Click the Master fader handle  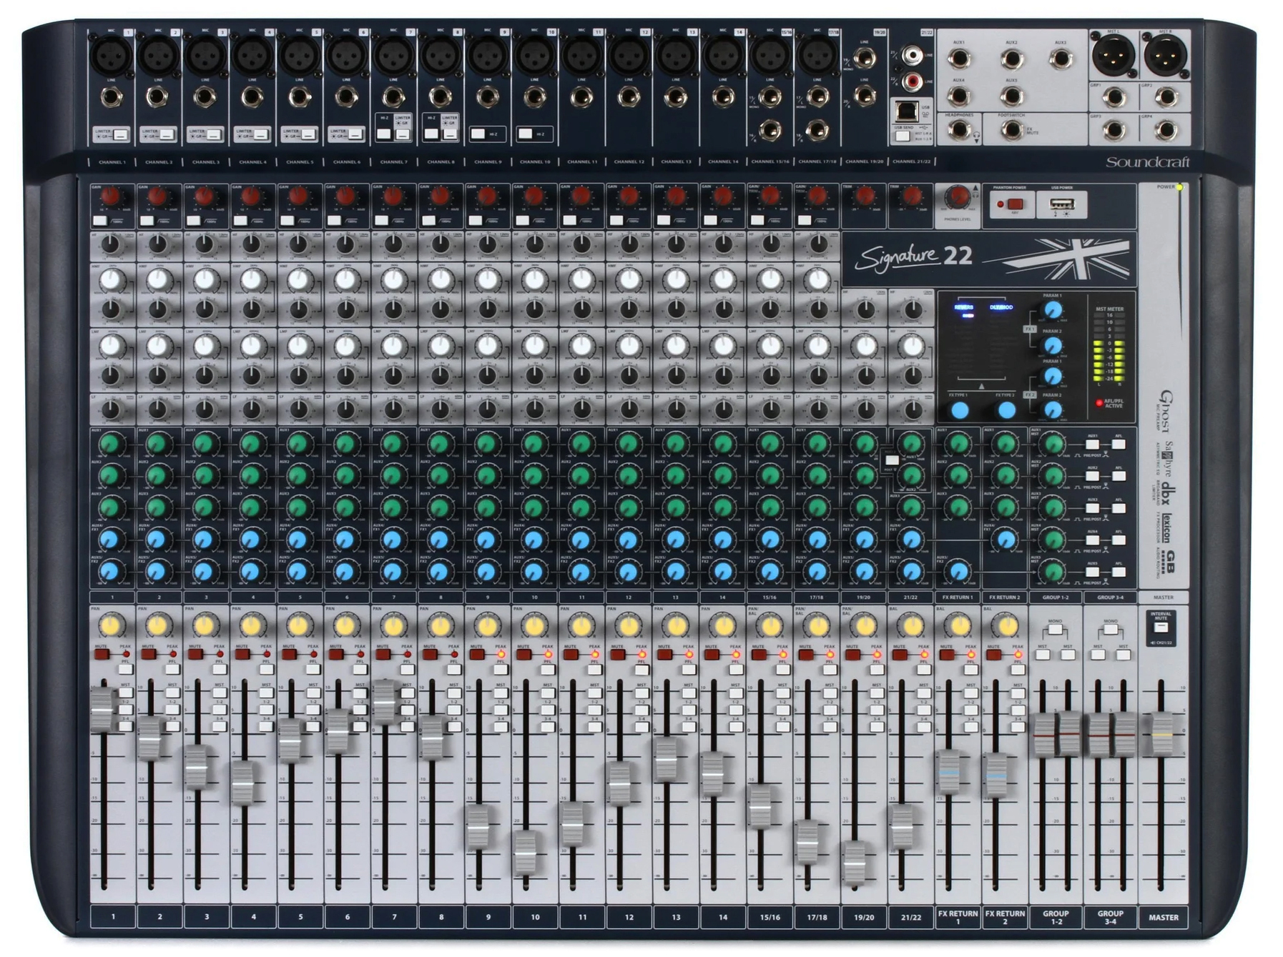(x=1161, y=734)
